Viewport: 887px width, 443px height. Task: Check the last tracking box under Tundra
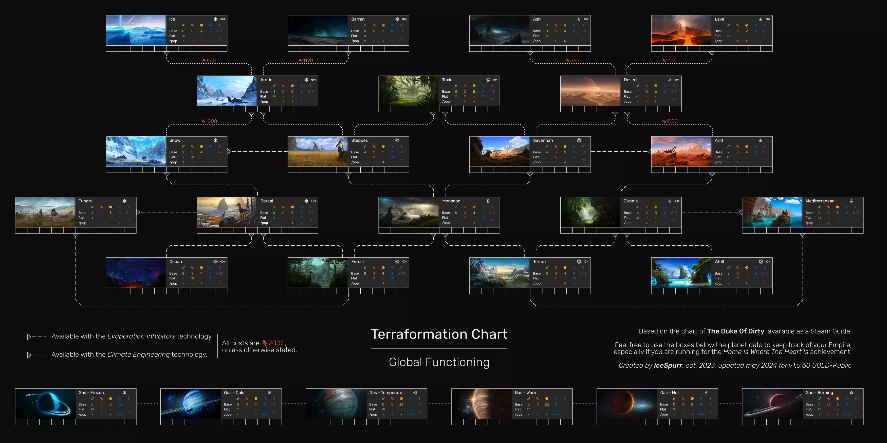[130, 231]
